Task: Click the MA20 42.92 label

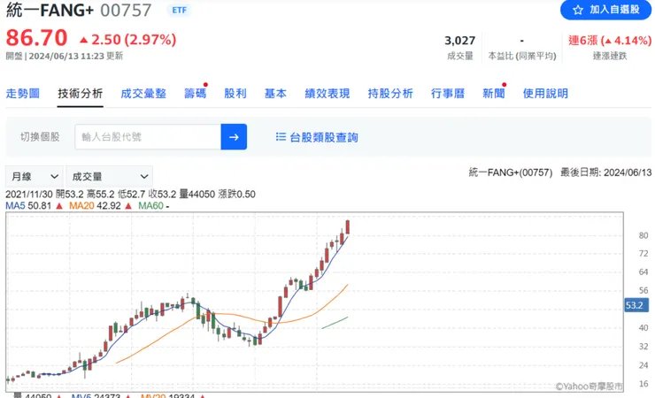Action: pyautogui.click(x=95, y=206)
